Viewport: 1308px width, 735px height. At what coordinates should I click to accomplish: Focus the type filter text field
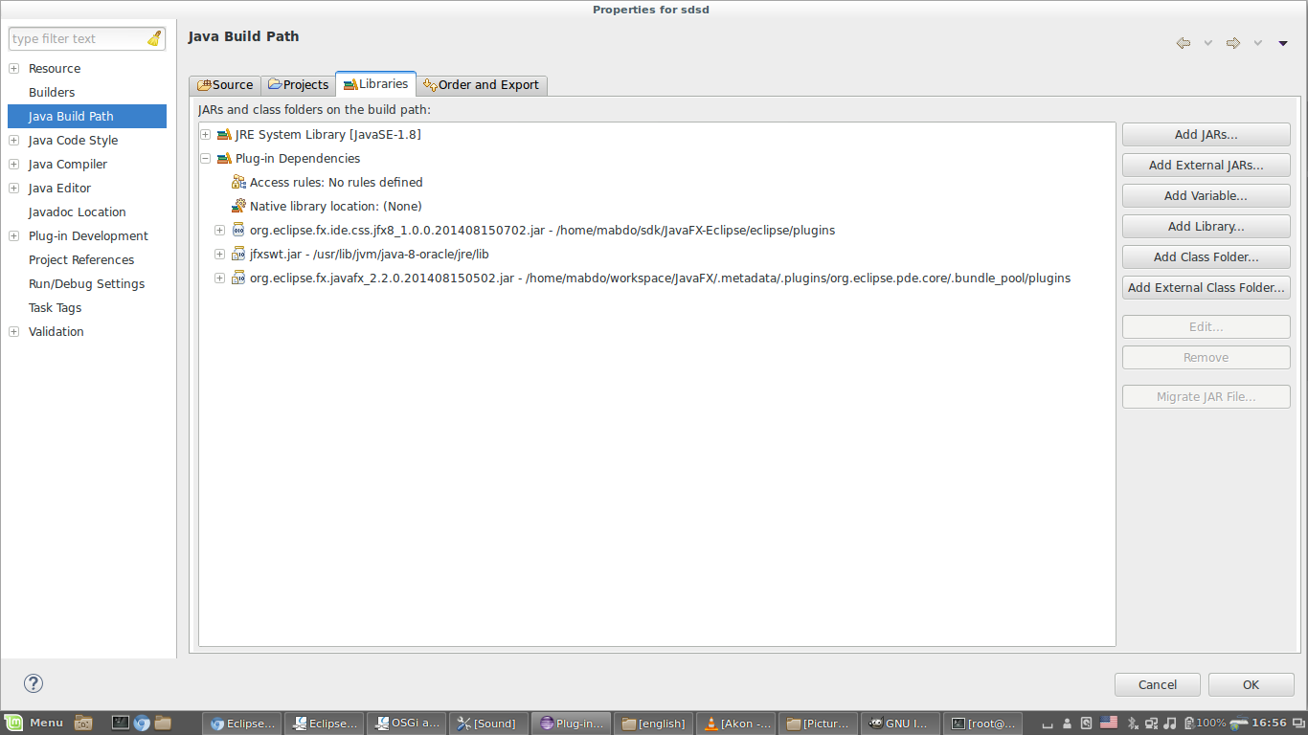coord(79,39)
